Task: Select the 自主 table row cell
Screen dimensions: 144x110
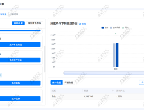Action: [54, 97]
